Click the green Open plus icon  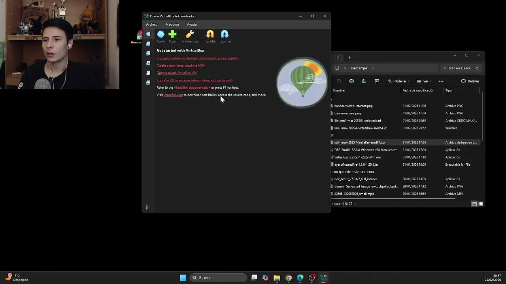(x=172, y=35)
